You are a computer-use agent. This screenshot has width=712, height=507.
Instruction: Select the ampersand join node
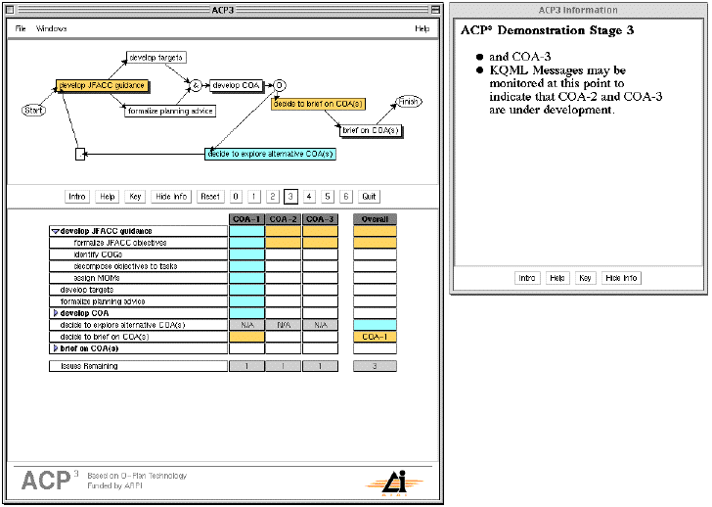(x=195, y=85)
